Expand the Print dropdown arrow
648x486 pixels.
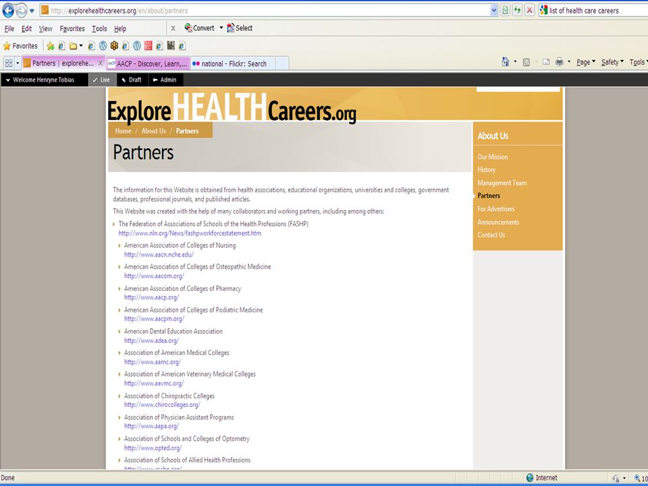click(569, 62)
